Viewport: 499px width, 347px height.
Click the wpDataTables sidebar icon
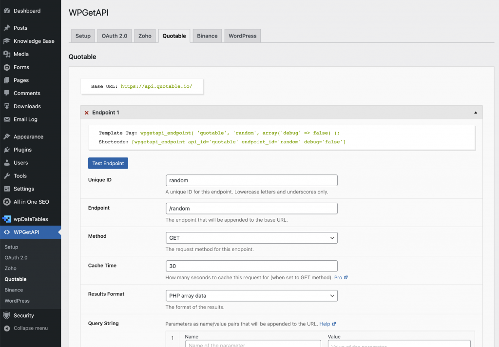click(7, 219)
